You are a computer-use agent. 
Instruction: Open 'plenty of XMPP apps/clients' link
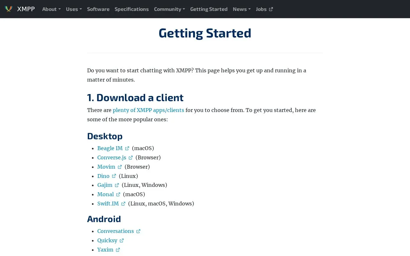(x=148, y=110)
